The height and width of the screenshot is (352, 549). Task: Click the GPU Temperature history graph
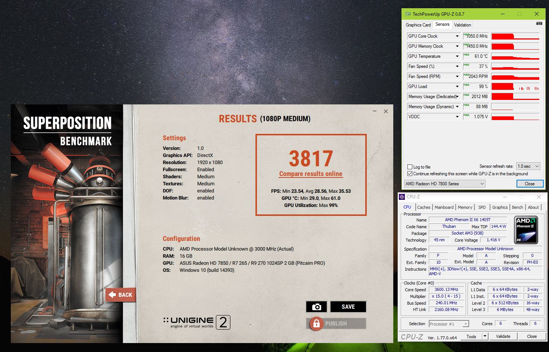tap(515, 56)
